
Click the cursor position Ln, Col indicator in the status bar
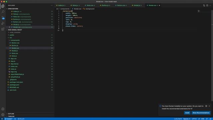(x=178, y=119)
